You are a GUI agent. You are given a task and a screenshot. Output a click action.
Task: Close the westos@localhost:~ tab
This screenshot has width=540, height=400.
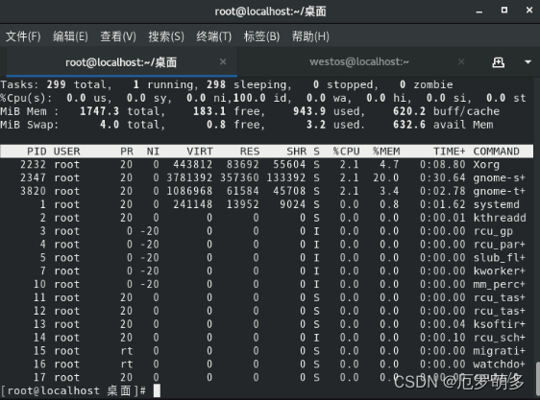[461, 62]
